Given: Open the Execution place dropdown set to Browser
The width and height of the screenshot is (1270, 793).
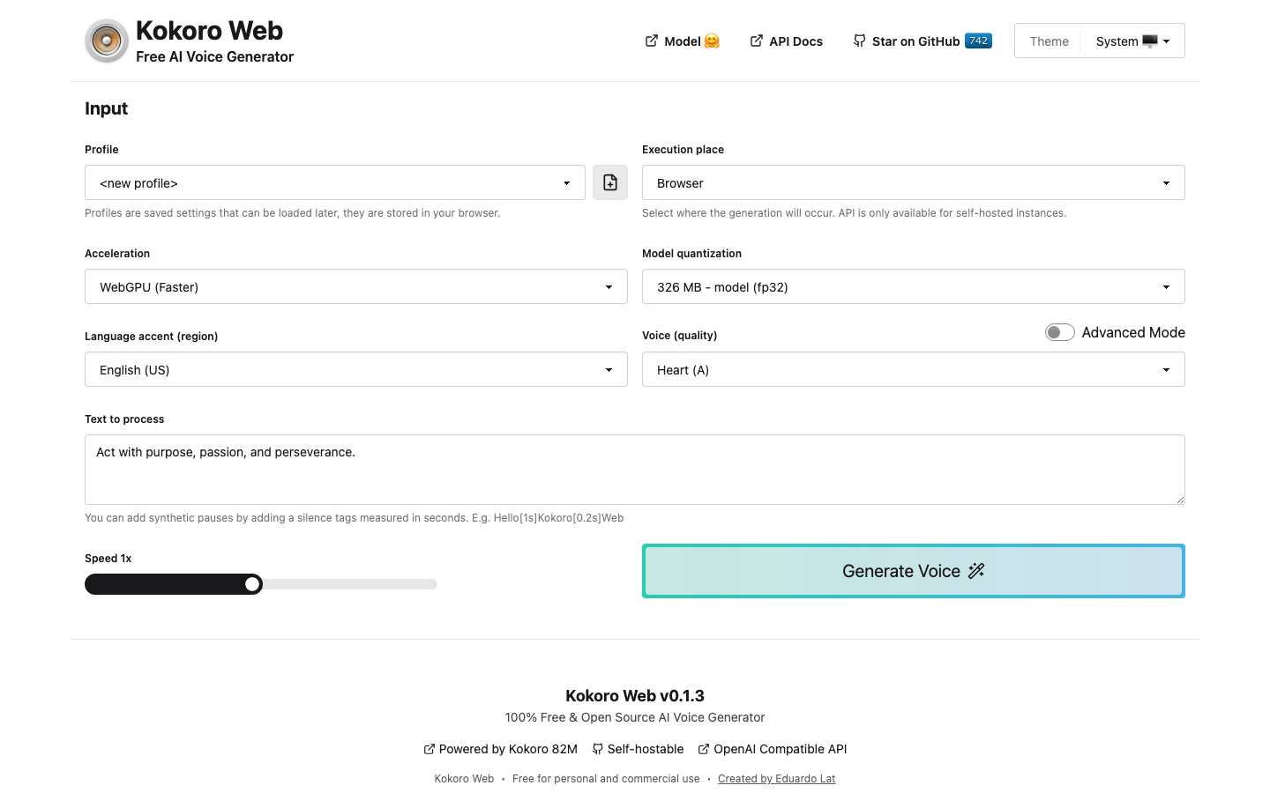Looking at the screenshot, I should pos(913,182).
